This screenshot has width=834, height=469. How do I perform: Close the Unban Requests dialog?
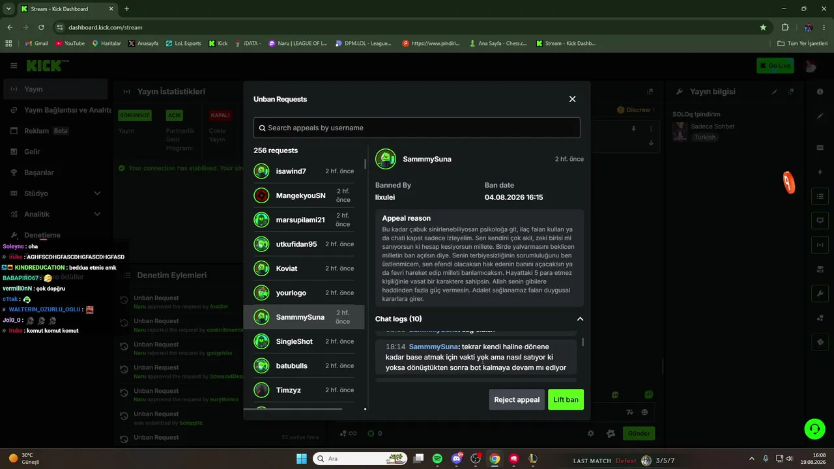(572, 99)
